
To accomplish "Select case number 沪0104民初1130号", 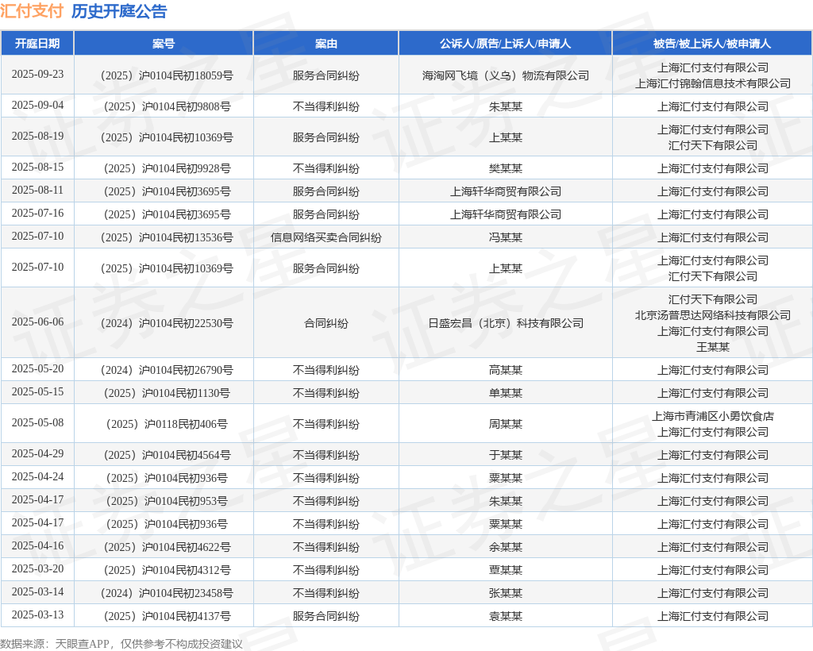I will pyautogui.click(x=167, y=394).
